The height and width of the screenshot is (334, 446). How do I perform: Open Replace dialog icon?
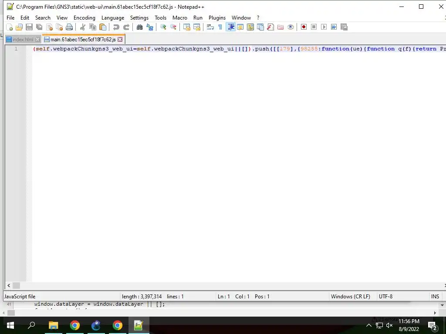[x=150, y=27]
